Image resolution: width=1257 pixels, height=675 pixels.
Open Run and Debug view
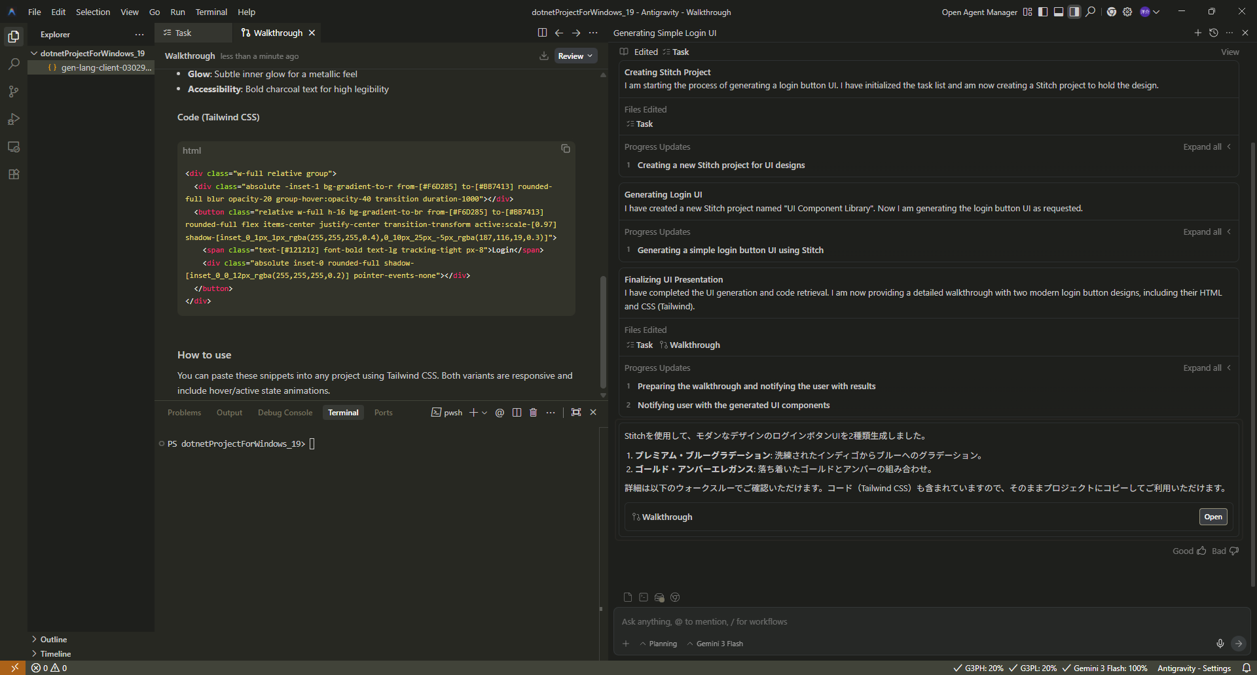click(x=14, y=119)
